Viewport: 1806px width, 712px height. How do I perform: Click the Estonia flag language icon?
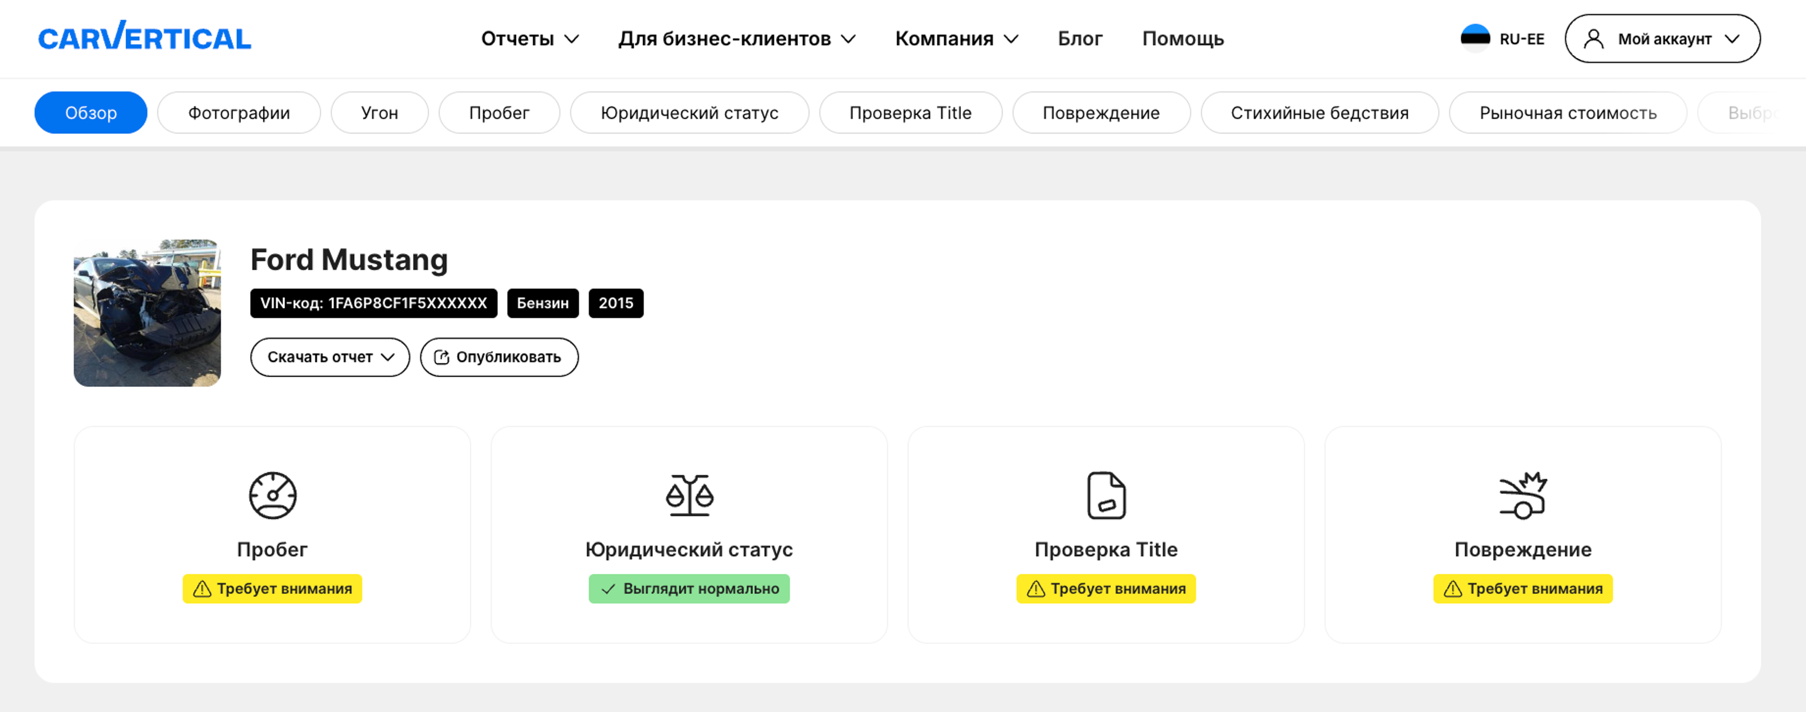pos(1475,39)
